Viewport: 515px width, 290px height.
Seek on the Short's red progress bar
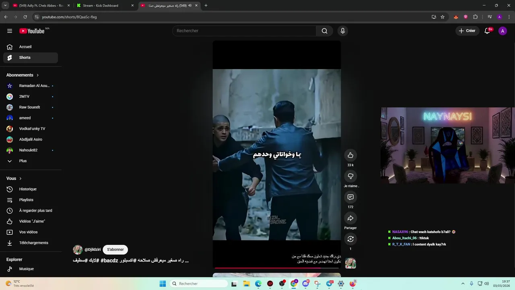(x=277, y=268)
